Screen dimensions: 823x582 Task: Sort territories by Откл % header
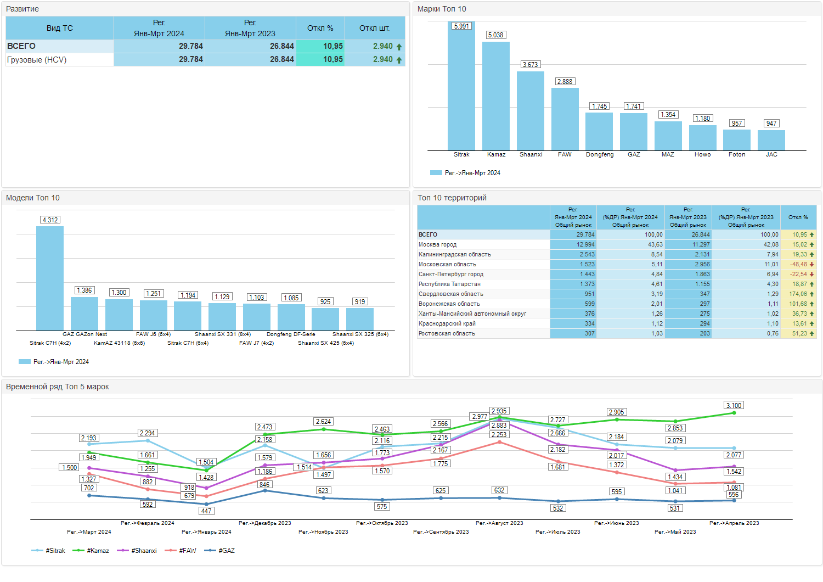point(798,217)
